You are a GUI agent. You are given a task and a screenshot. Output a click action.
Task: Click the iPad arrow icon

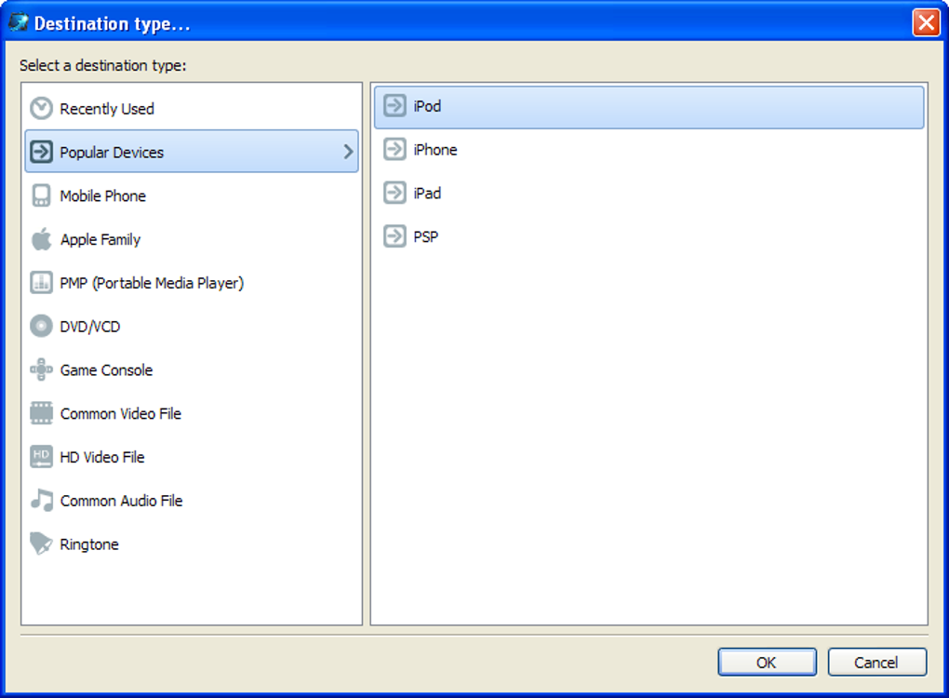tap(394, 193)
